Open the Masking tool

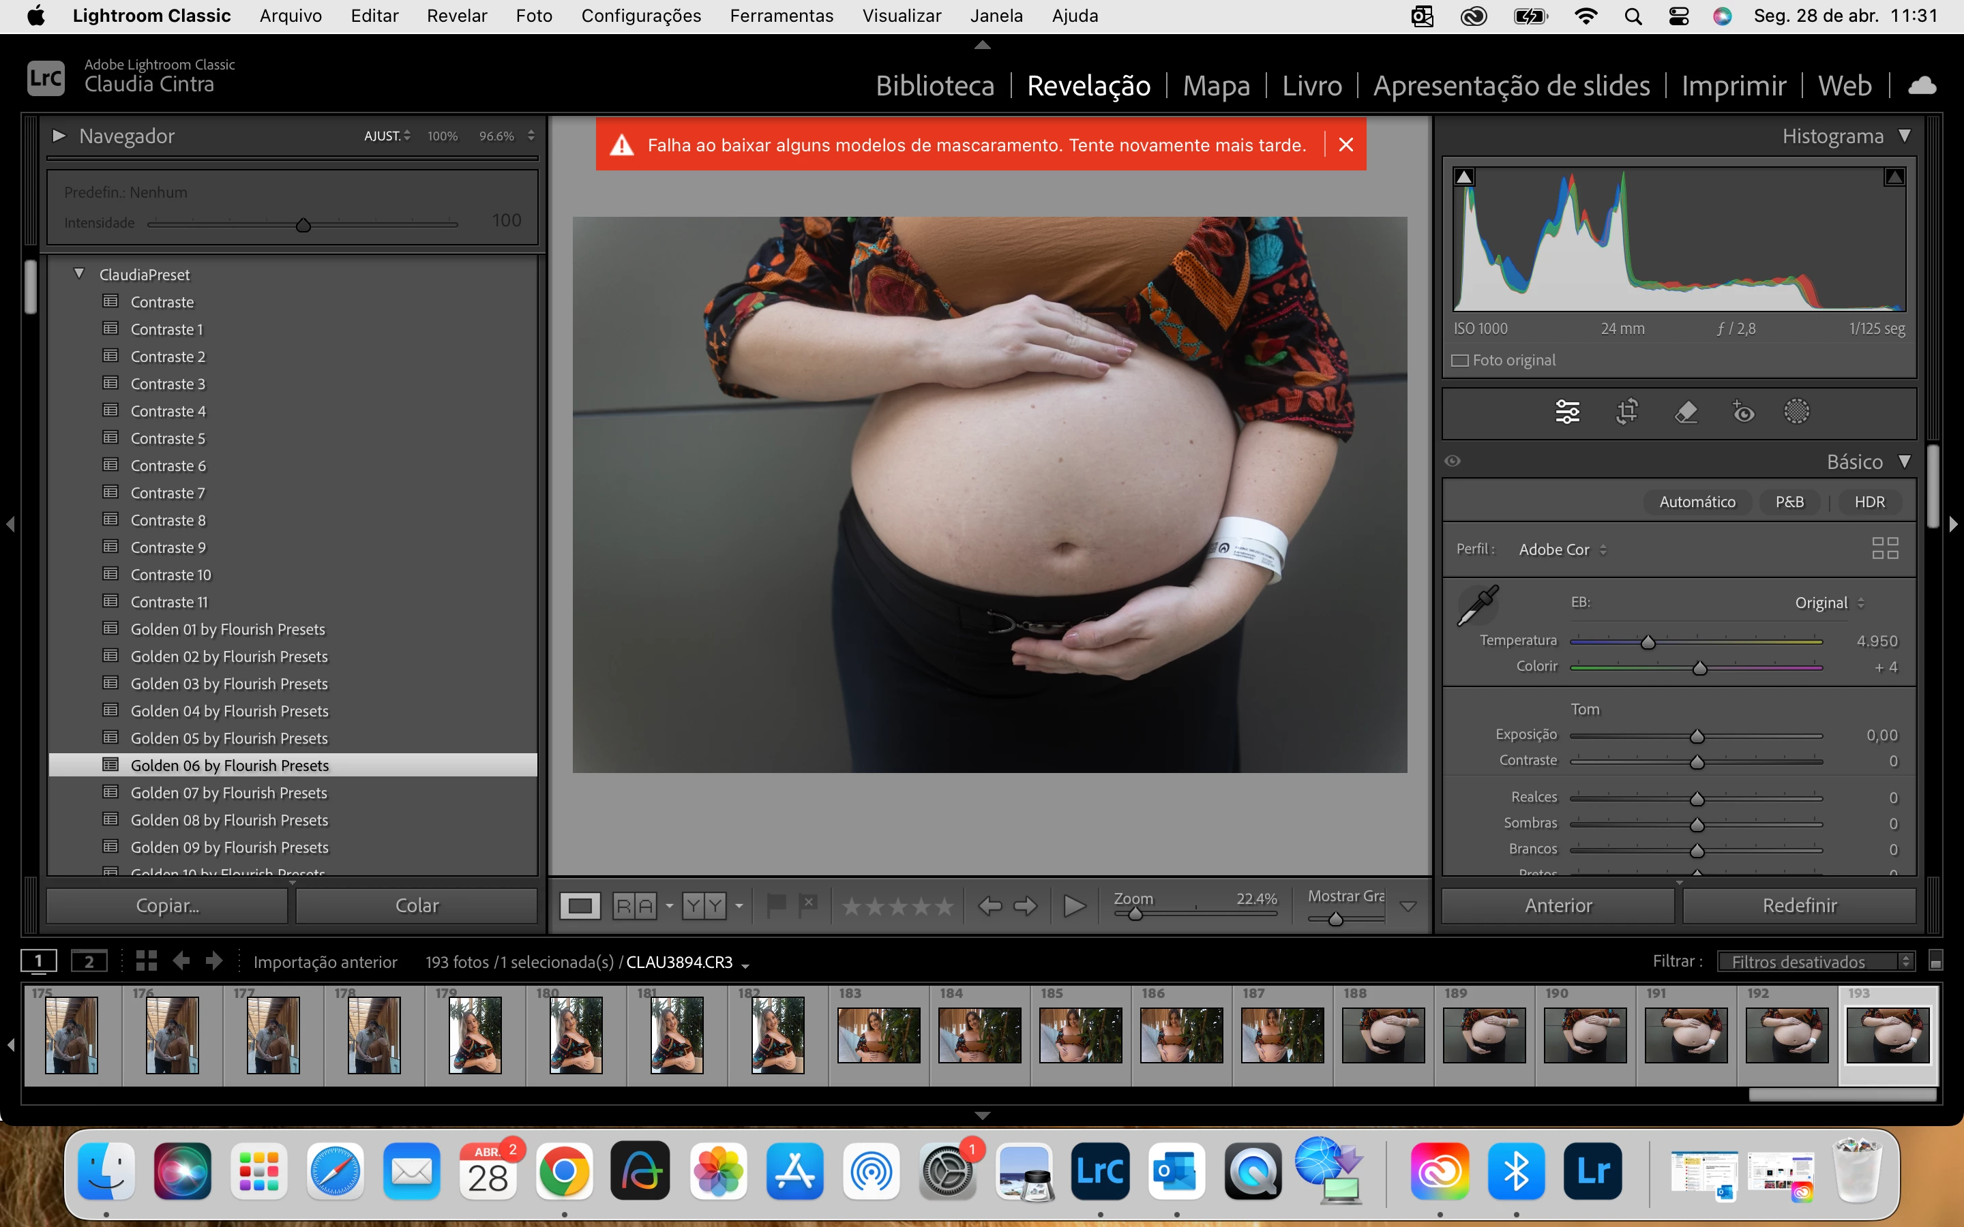[x=1796, y=412]
